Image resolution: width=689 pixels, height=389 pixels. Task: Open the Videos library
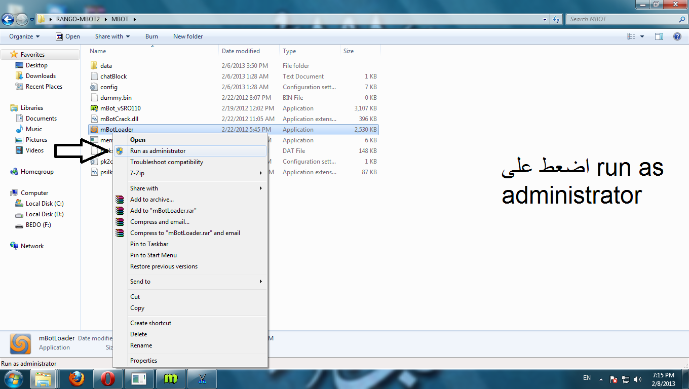(35, 150)
